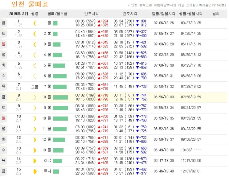Click the 2019年 3月 column header
Screen dimensions: 229x177
(x=18, y=14)
